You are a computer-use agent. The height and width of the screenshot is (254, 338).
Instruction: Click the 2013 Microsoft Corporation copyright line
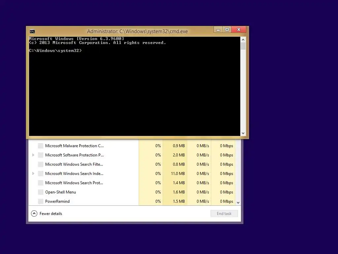97,43
